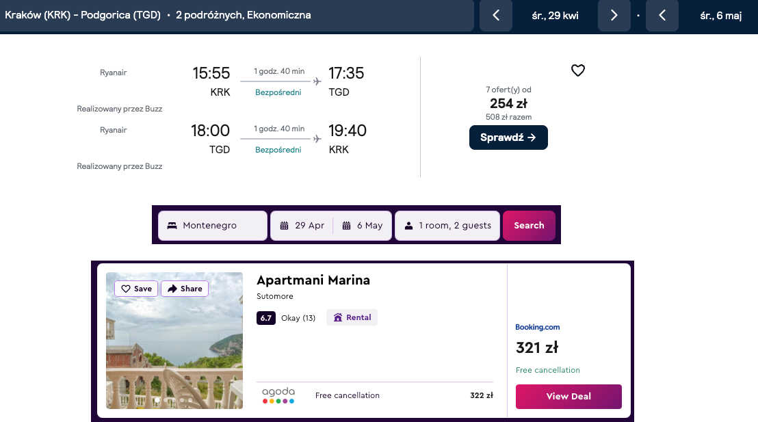Viewport: 758px width, 422px height.
Task: Click previous return date arrow
Action: tap(662, 16)
